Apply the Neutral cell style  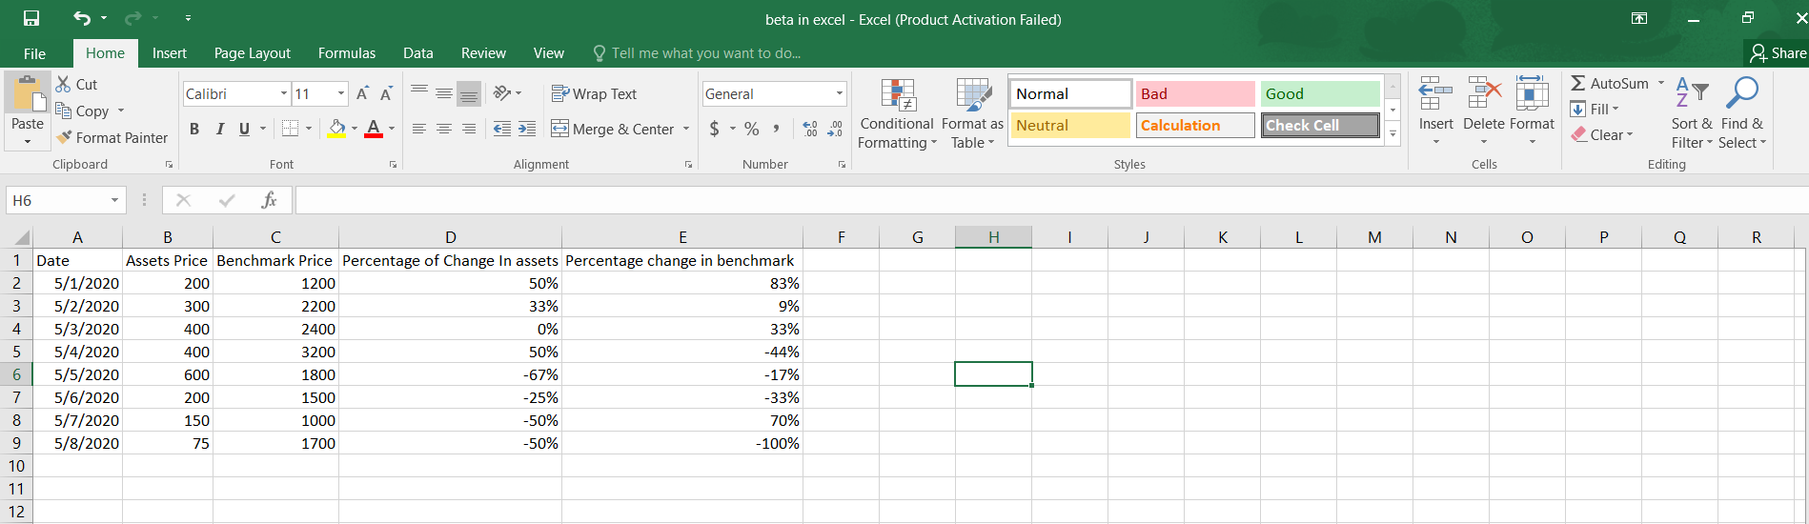(x=1070, y=125)
